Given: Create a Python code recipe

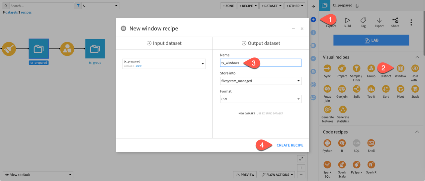Looking at the screenshot, I should [327, 143].
